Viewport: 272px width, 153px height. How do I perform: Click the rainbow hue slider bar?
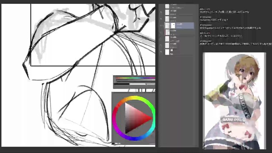136,78
